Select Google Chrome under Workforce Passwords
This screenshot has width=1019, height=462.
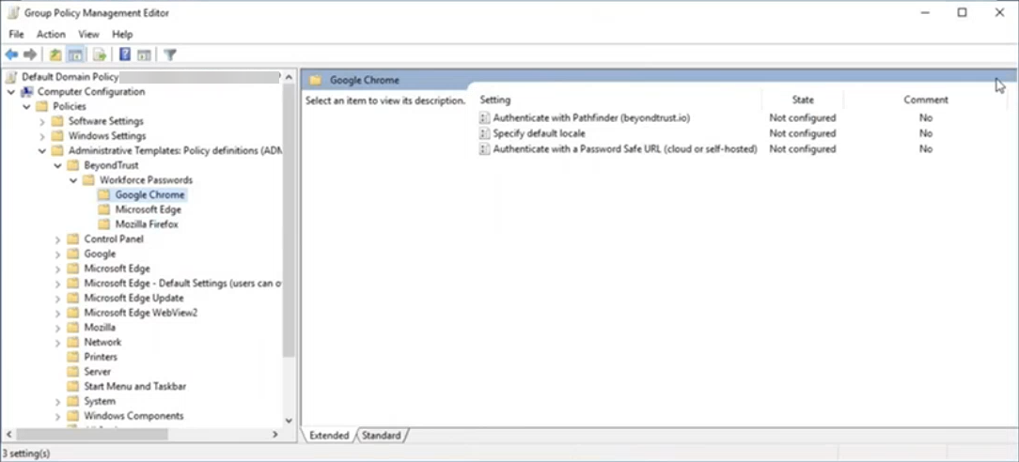click(x=149, y=194)
